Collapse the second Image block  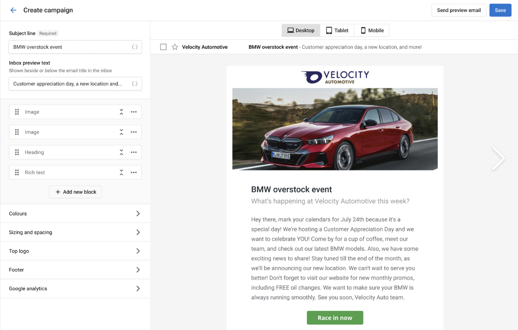(x=121, y=132)
